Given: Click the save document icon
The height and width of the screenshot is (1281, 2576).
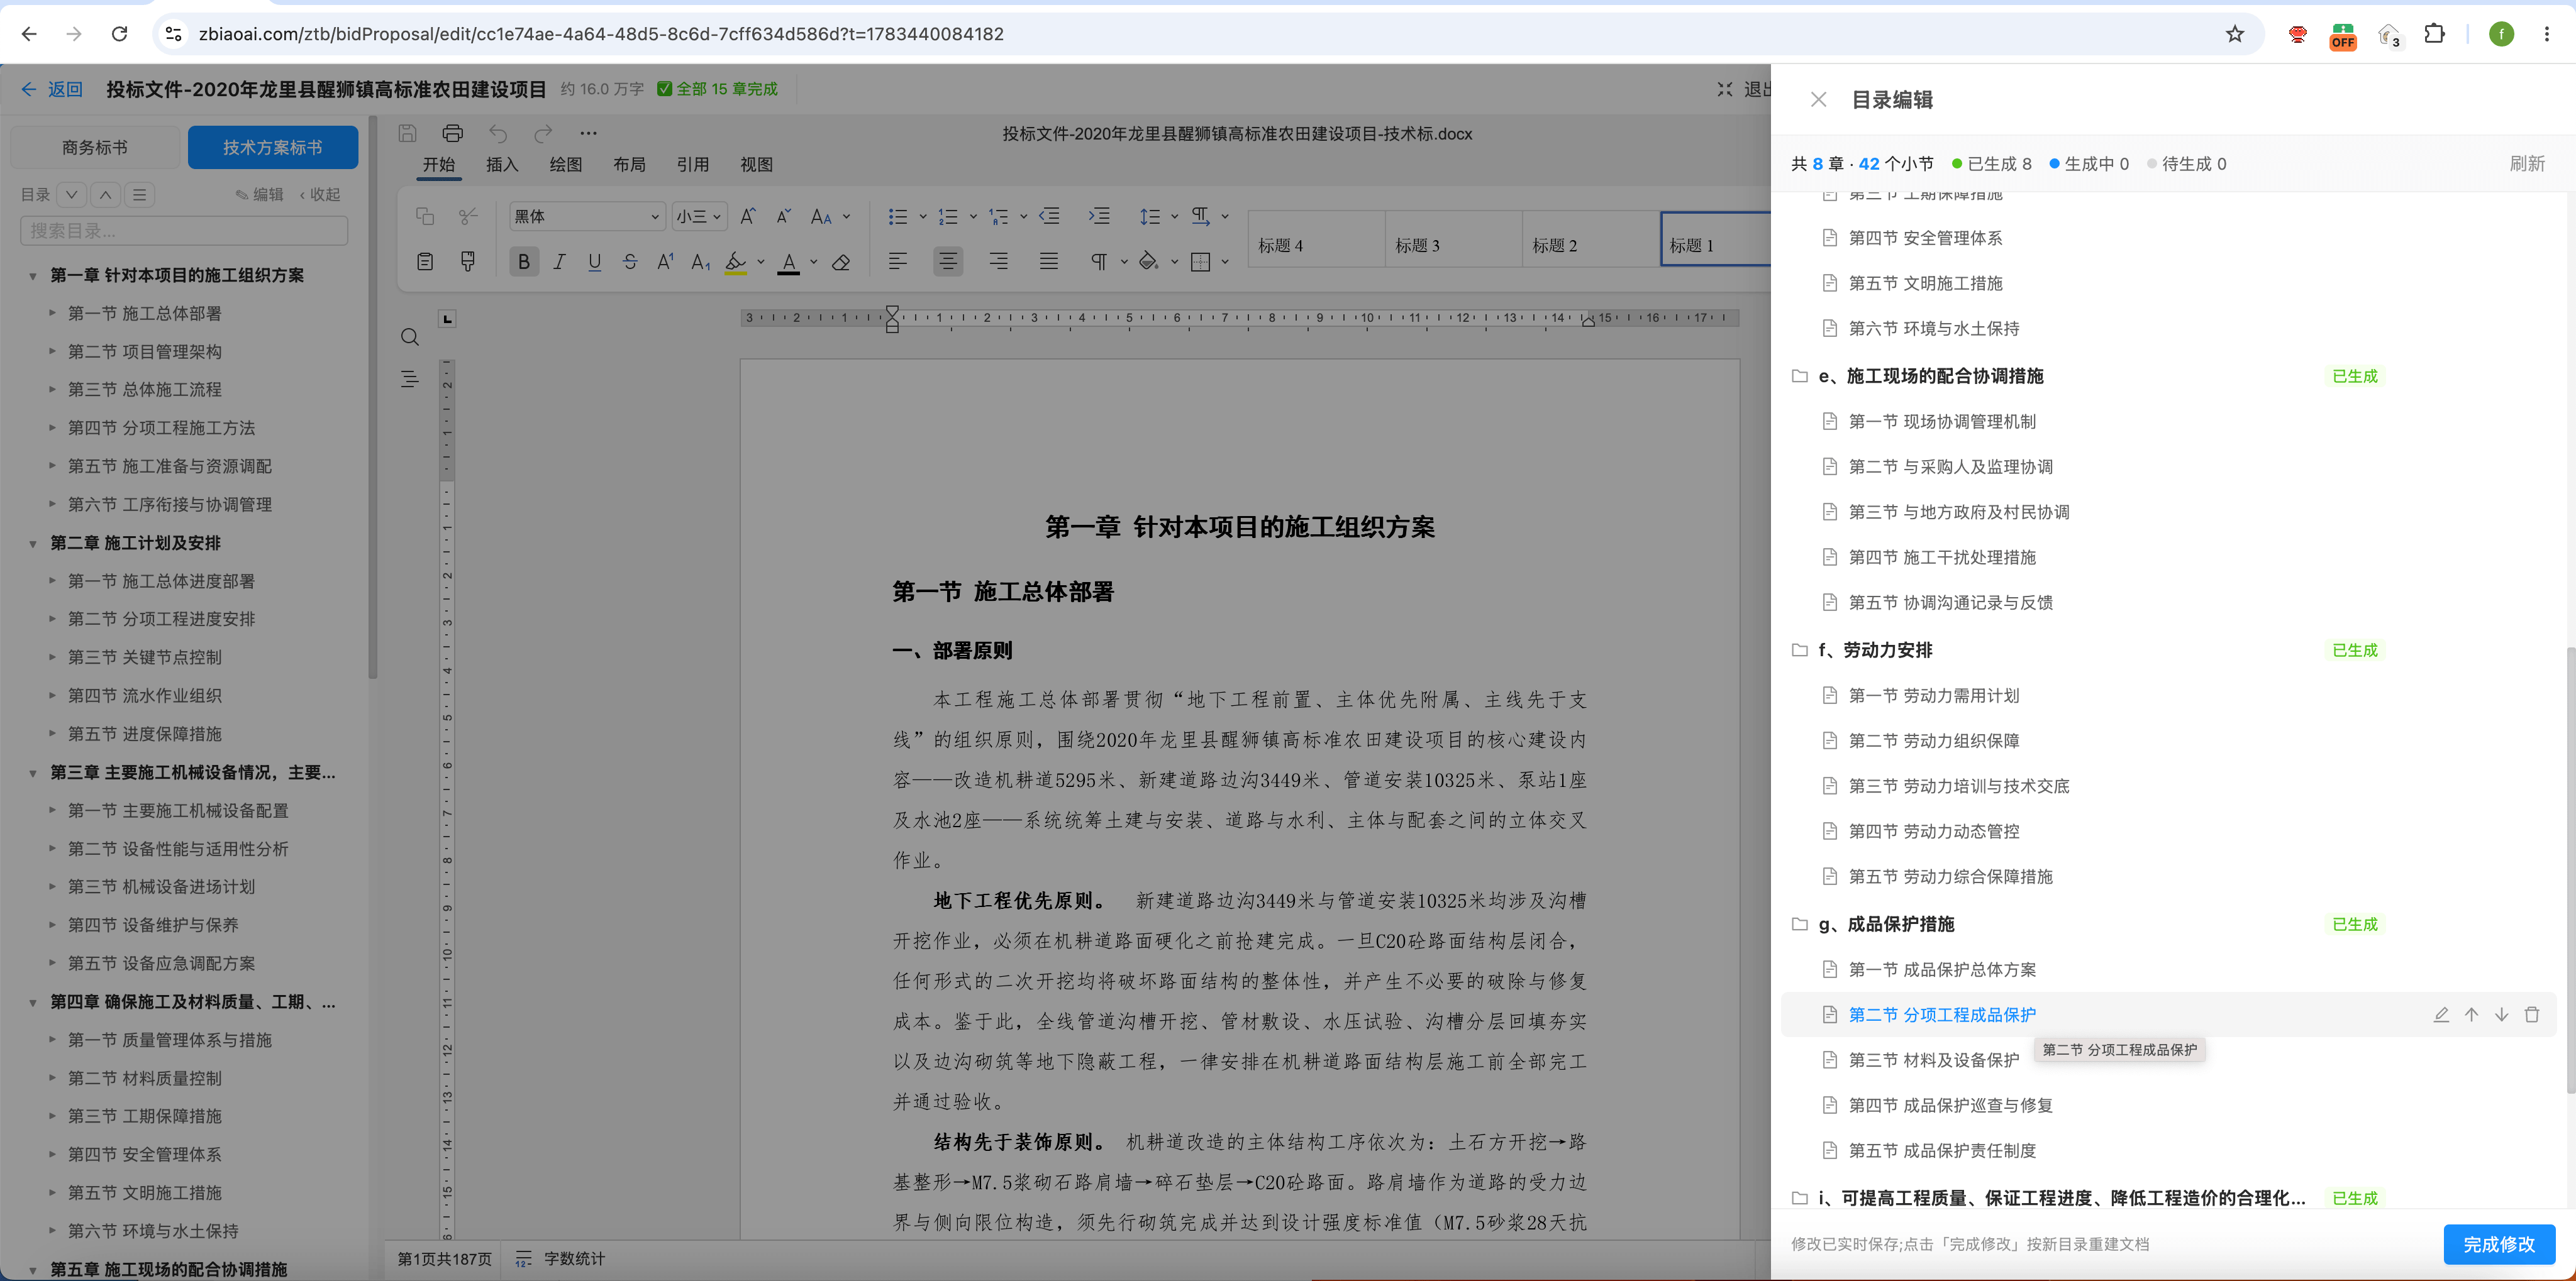Looking at the screenshot, I should point(407,133).
